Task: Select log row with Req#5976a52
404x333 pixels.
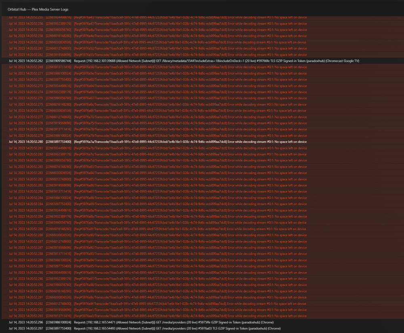Action: tap(202, 48)
